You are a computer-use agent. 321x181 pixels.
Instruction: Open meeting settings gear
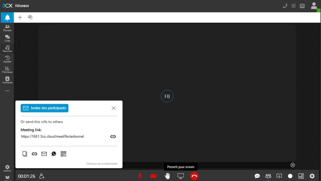312,176
